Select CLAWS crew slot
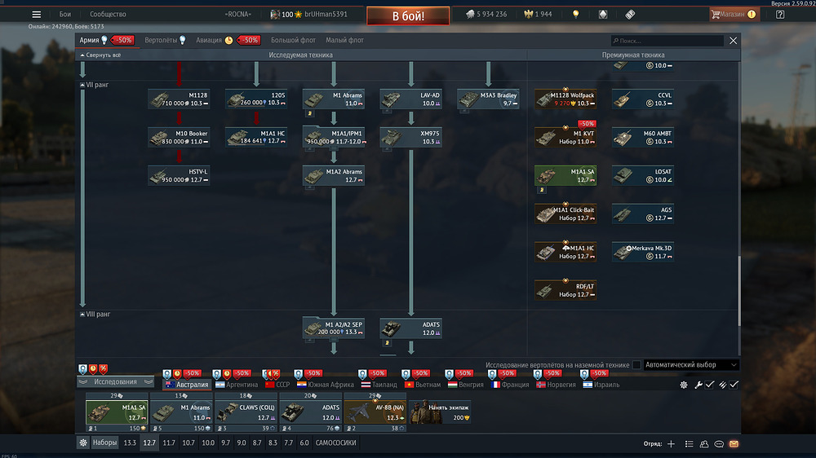 (x=246, y=412)
